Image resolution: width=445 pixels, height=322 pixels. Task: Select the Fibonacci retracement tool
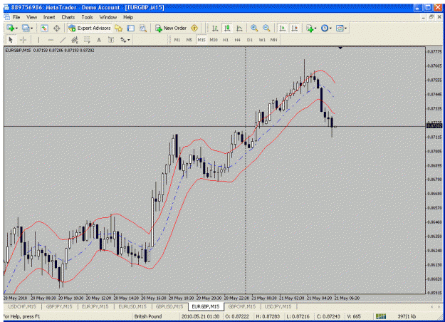pos(87,40)
